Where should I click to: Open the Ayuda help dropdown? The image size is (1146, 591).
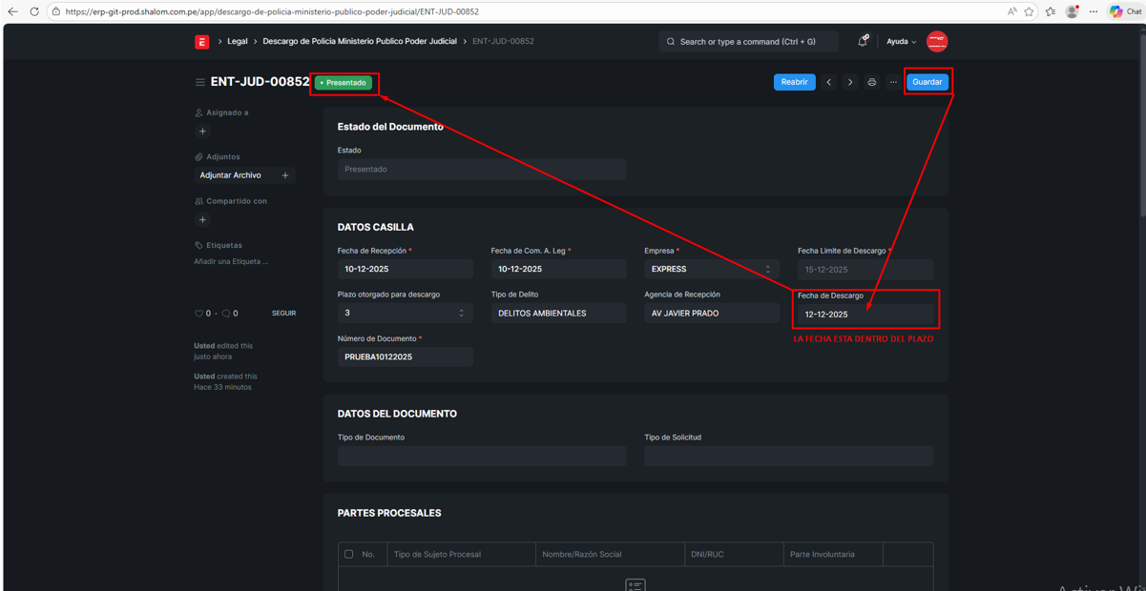[x=901, y=42]
